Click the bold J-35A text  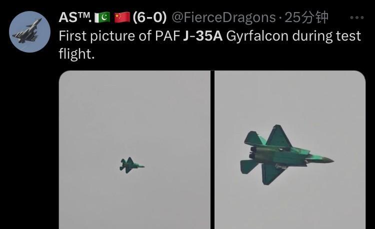point(202,36)
